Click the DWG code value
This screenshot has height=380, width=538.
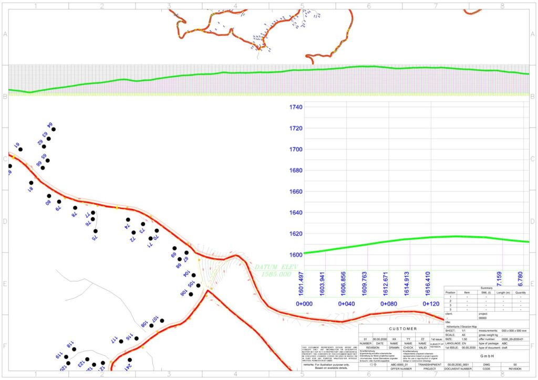(487, 365)
